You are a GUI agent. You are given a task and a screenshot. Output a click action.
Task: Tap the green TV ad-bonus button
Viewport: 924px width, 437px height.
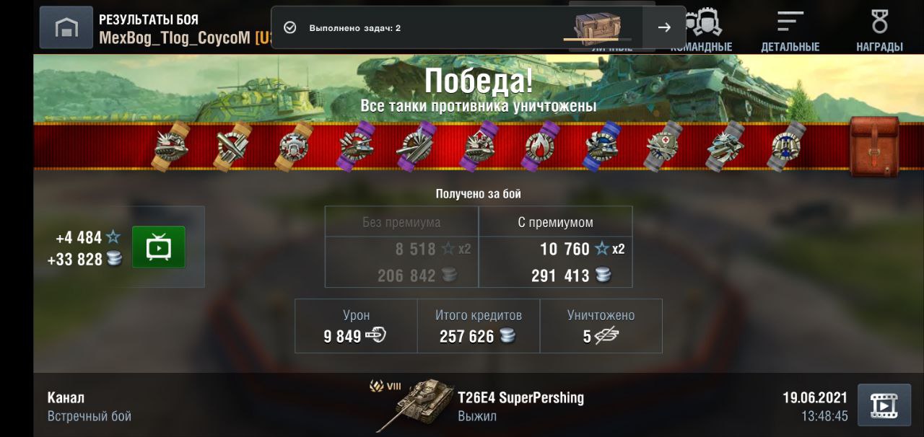(x=159, y=247)
